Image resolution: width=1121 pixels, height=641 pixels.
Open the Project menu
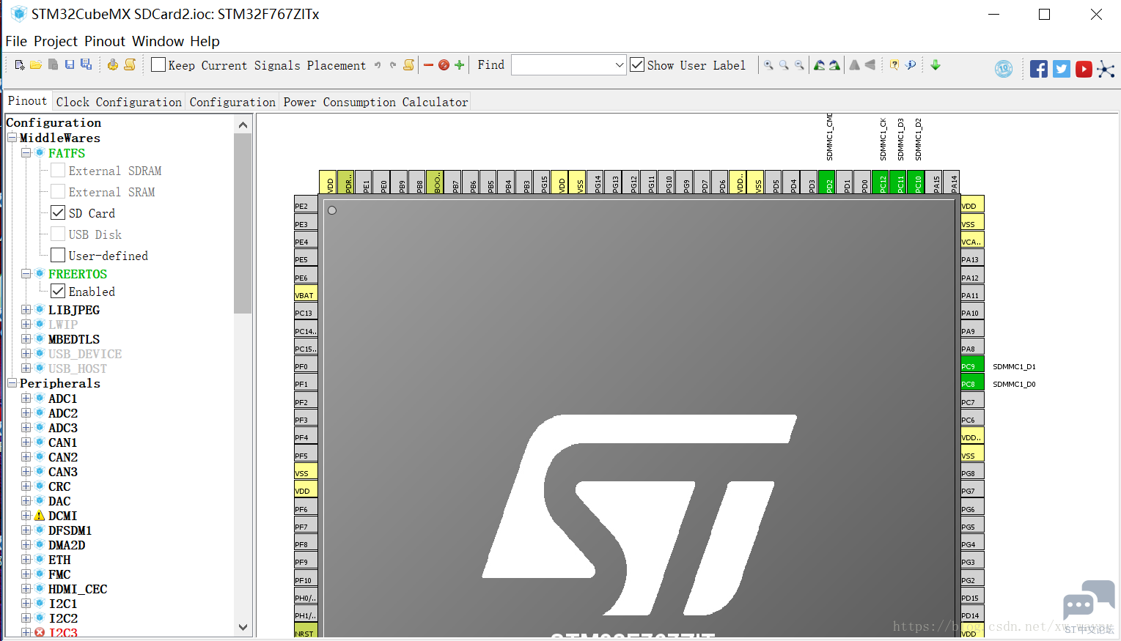[56, 42]
